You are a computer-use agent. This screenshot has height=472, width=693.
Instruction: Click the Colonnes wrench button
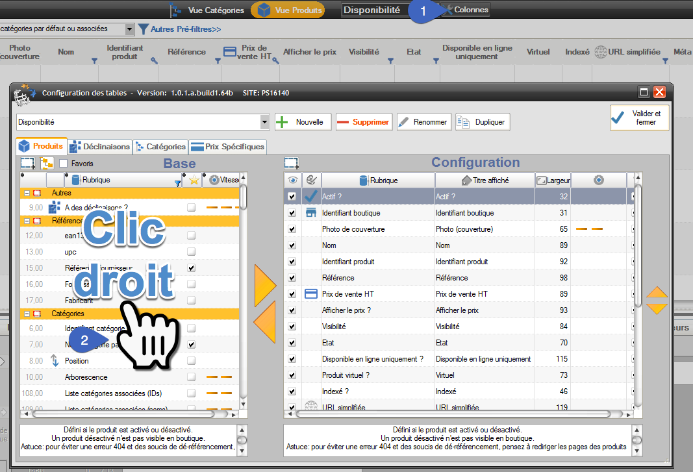(x=466, y=10)
